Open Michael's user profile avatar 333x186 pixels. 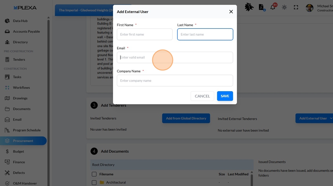click(x=310, y=8)
